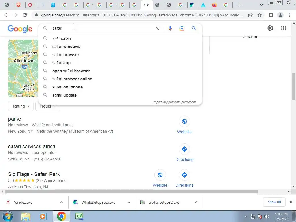Click Show all downloads
The image size is (296, 222).
(274, 202)
